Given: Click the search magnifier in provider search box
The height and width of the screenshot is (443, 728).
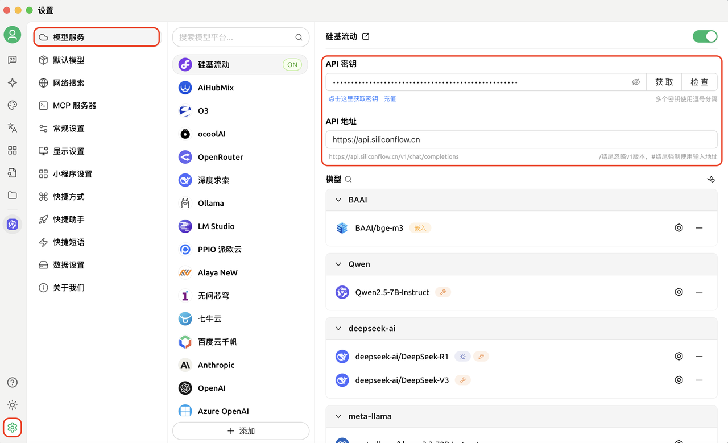Looking at the screenshot, I should click(x=299, y=38).
